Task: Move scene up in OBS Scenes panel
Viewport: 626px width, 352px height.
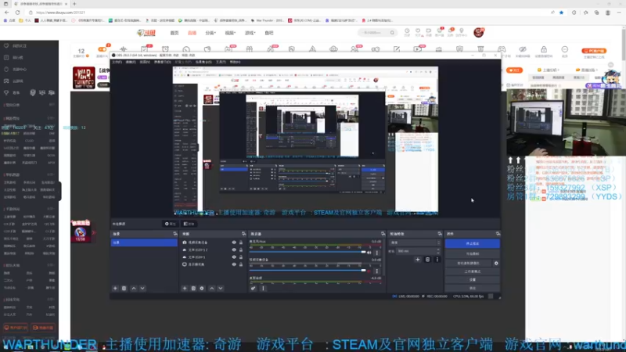Action: pos(134,288)
